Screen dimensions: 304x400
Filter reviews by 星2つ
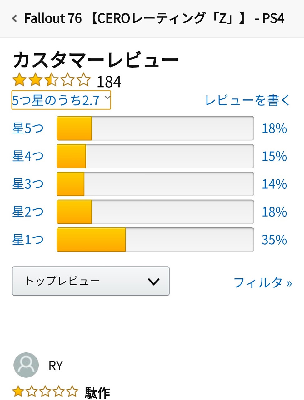[x=28, y=212]
